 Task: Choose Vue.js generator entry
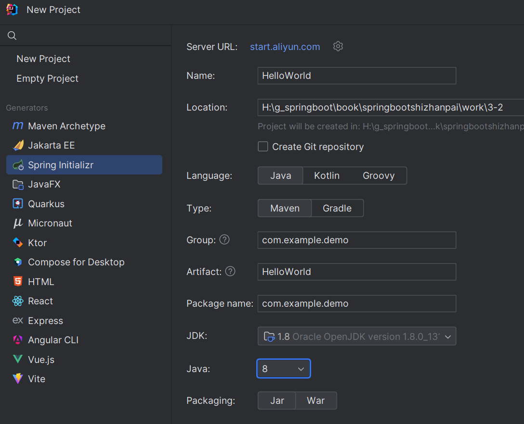[84, 359]
